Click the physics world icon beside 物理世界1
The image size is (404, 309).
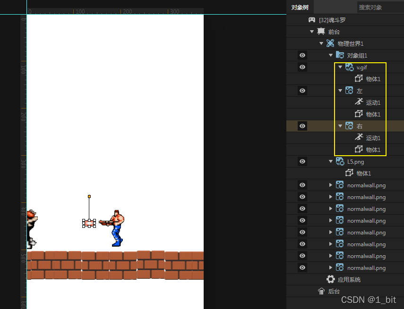click(330, 43)
